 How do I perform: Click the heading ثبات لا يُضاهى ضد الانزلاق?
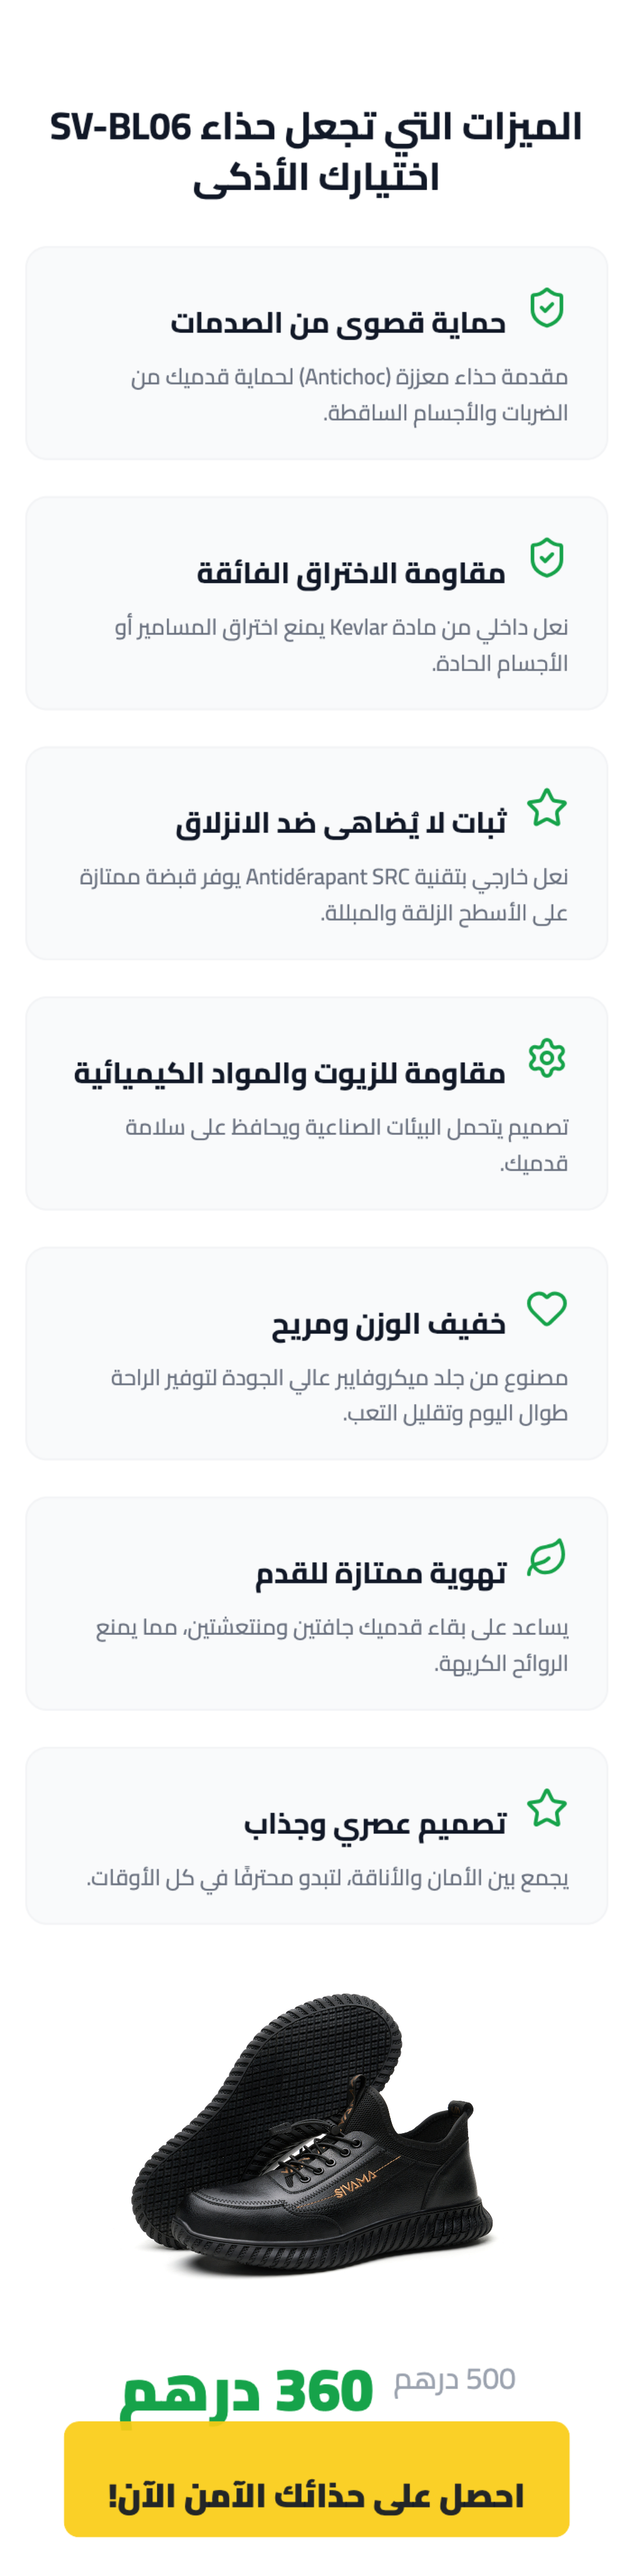tap(340, 824)
